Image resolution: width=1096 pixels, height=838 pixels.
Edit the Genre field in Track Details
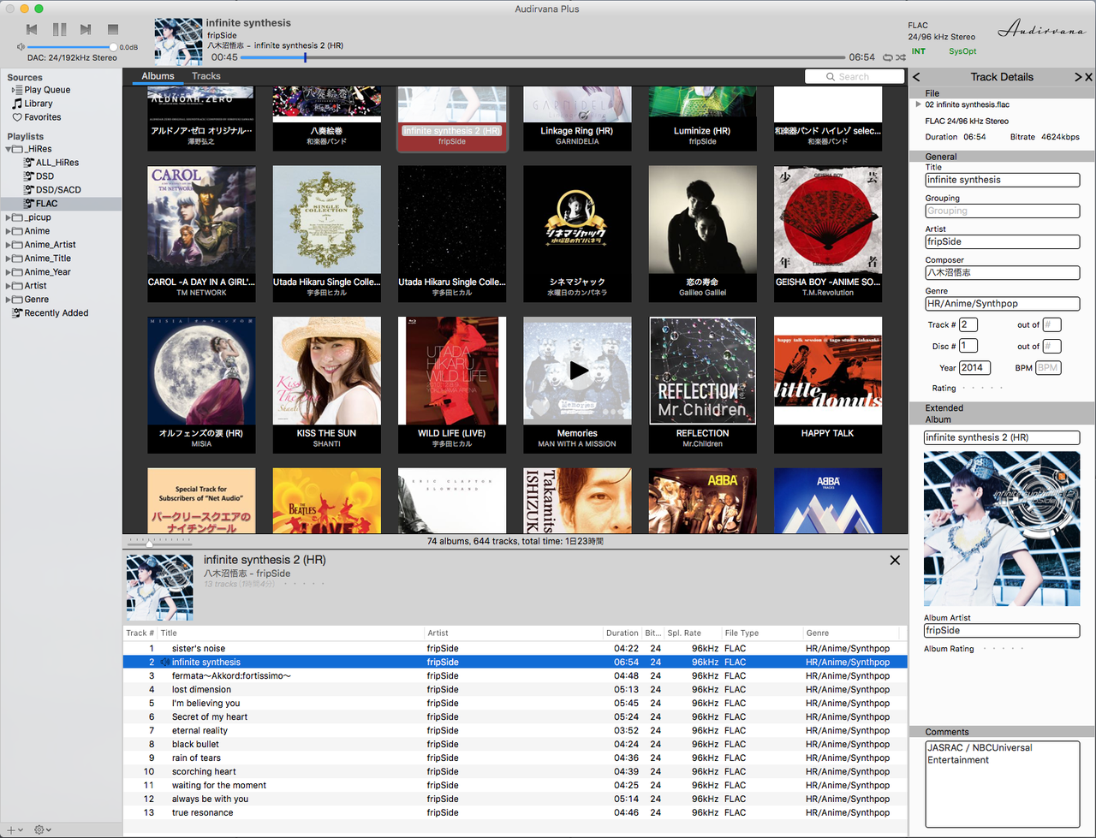click(x=1002, y=303)
